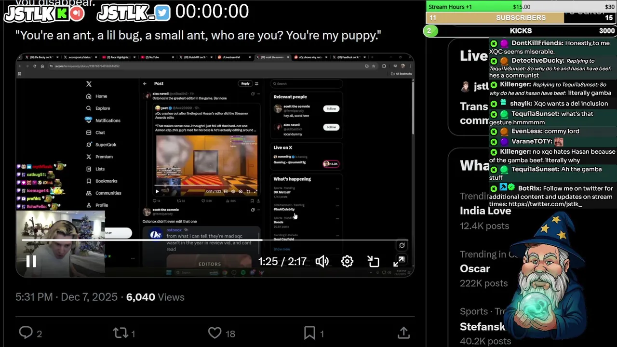The image size is (617, 347).
Task: Click the X logo in the recorded sidebar
Action: point(89,84)
